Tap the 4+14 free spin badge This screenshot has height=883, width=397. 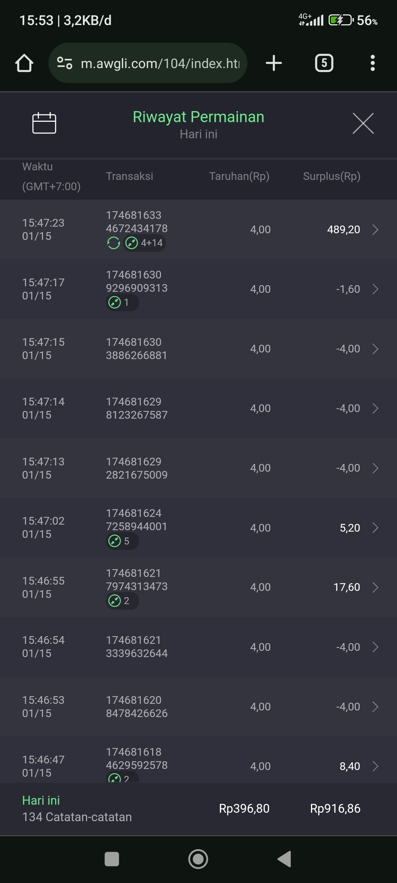(144, 243)
